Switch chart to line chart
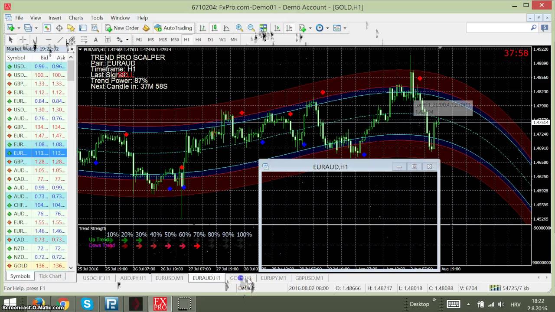The image size is (555, 312). 226,28
